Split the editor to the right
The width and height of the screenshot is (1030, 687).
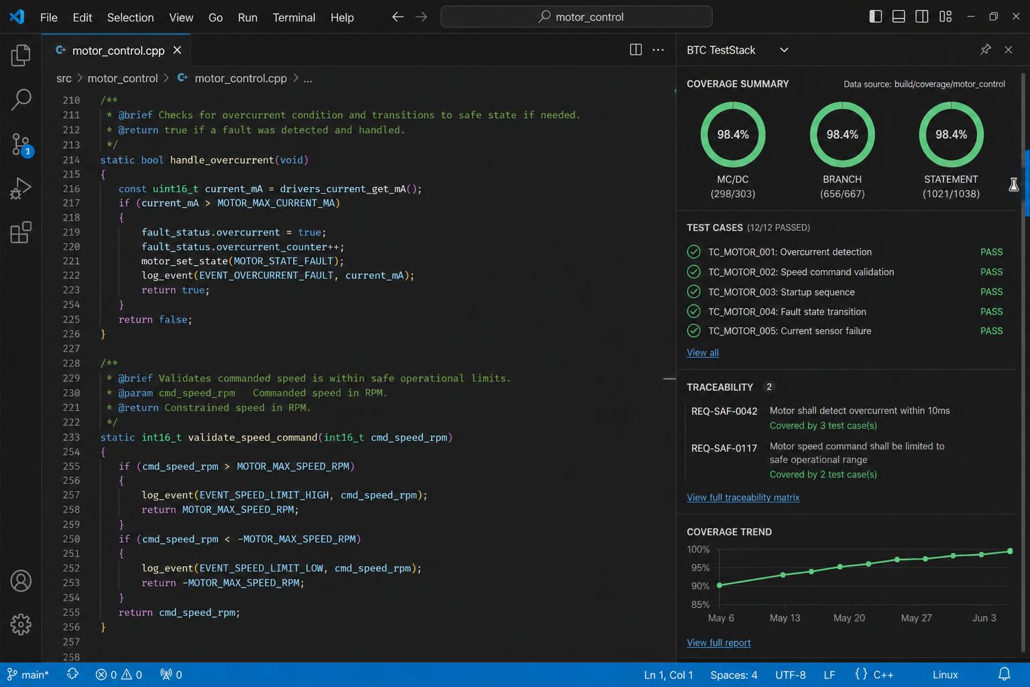click(x=636, y=50)
